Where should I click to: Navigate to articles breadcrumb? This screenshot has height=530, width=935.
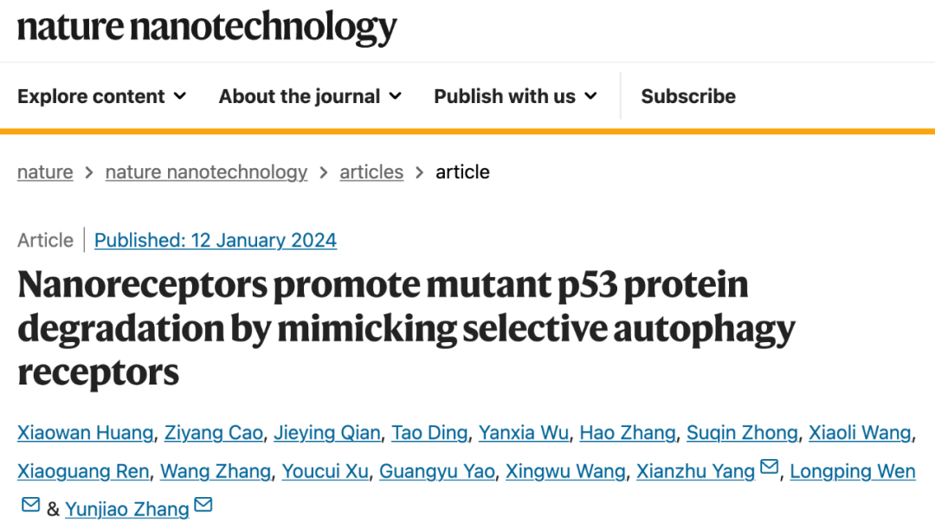(371, 172)
